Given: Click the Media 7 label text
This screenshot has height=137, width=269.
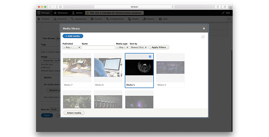Looking at the screenshot, I should [x=68, y=85].
